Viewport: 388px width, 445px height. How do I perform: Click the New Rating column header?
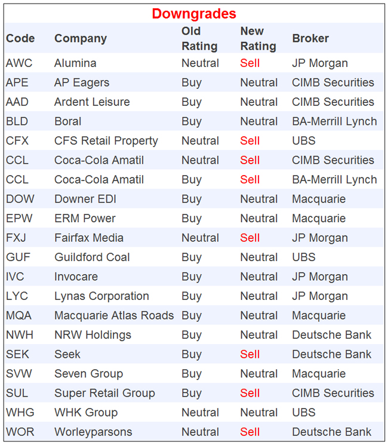click(x=258, y=38)
